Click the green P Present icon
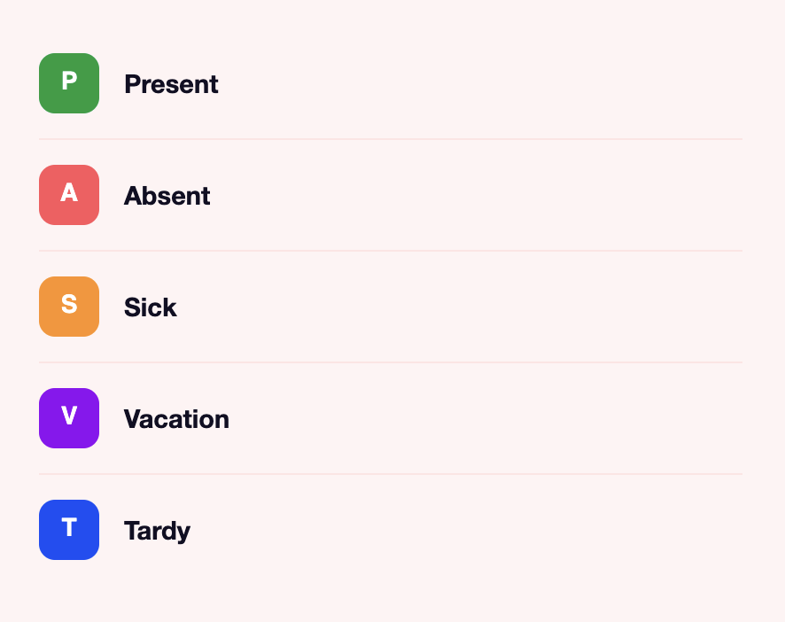The image size is (785, 622). [x=69, y=83]
